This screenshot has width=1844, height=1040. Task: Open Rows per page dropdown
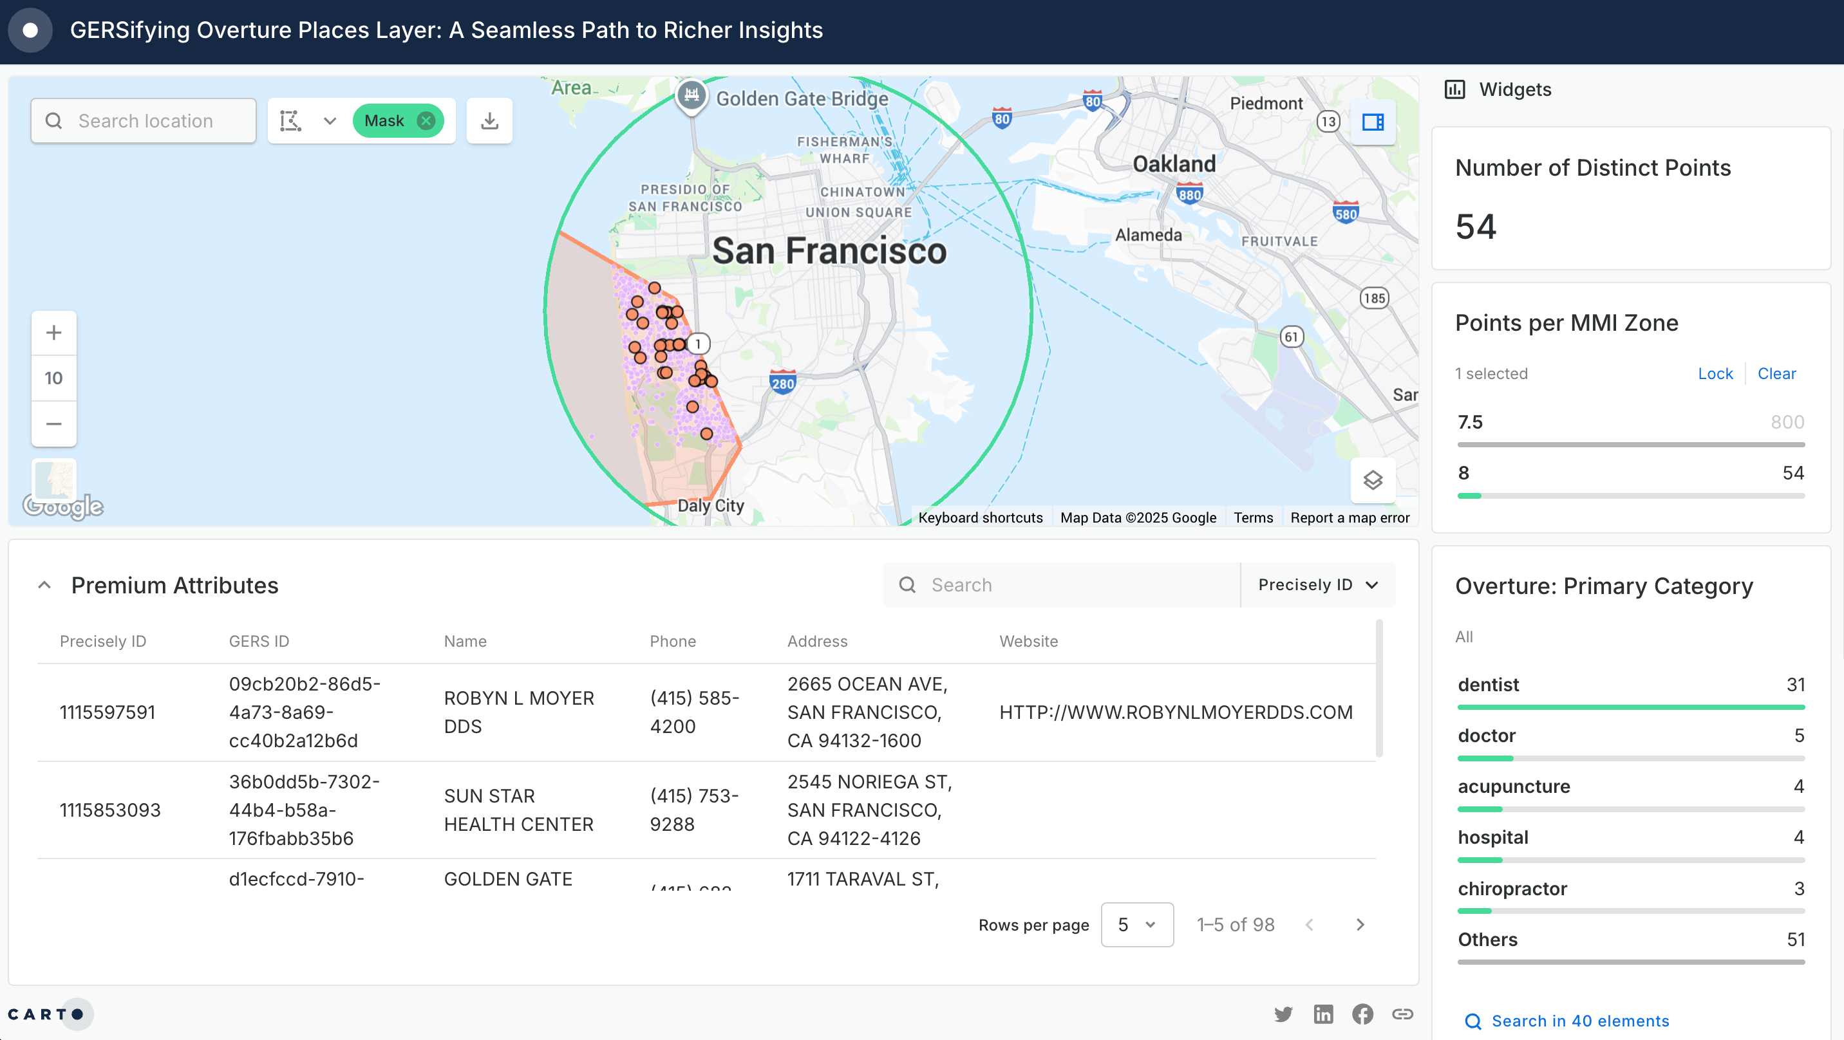point(1136,925)
